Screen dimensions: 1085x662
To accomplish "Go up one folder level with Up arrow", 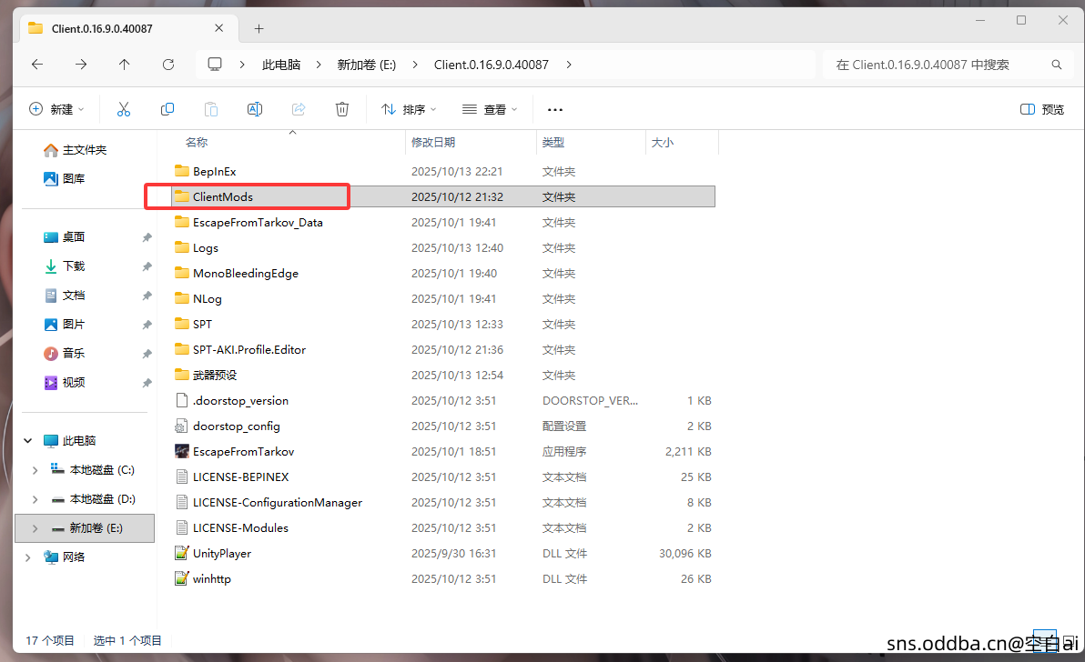I will (125, 65).
